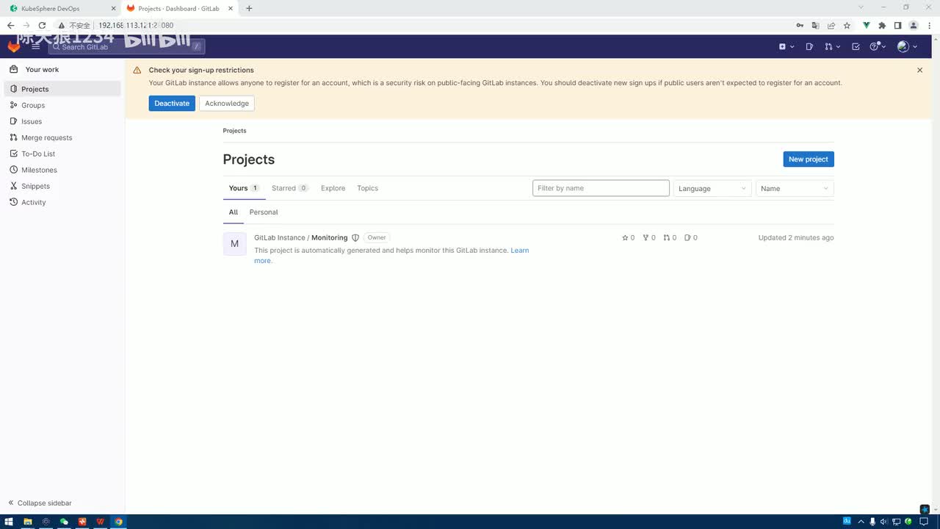Open the hamburger main menu

(35, 46)
